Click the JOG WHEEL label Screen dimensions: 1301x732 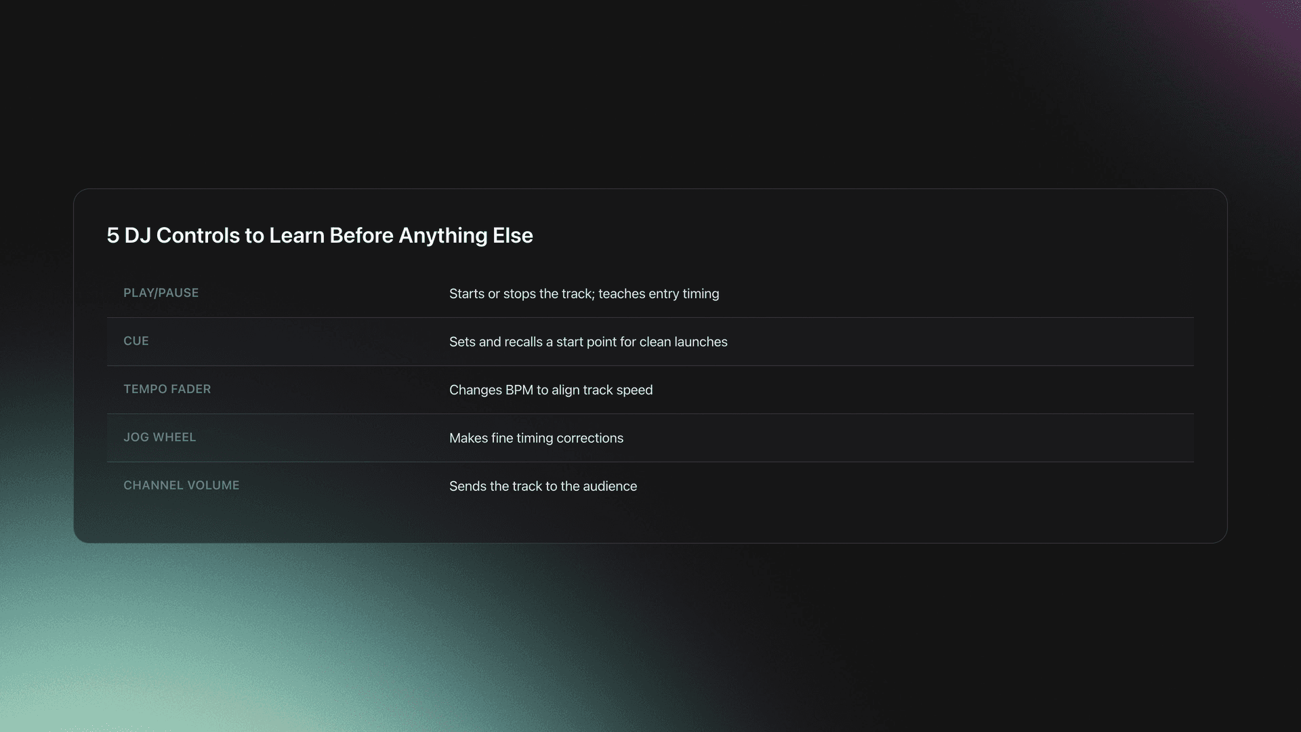pyautogui.click(x=159, y=437)
